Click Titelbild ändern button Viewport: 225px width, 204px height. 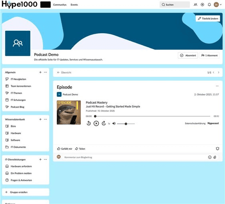[x=208, y=18]
